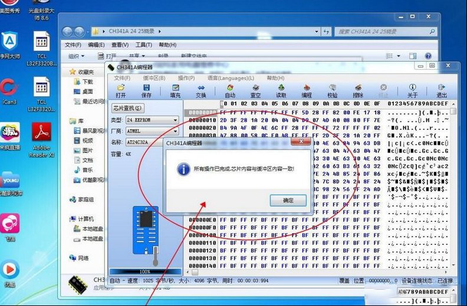Viewport: 467px width, 306px height.
Task: Click the 100% progress bar
Action: [x=145, y=271]
